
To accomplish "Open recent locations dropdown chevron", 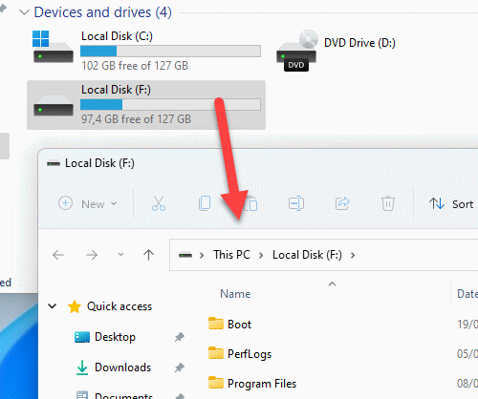I will (120, 255).
